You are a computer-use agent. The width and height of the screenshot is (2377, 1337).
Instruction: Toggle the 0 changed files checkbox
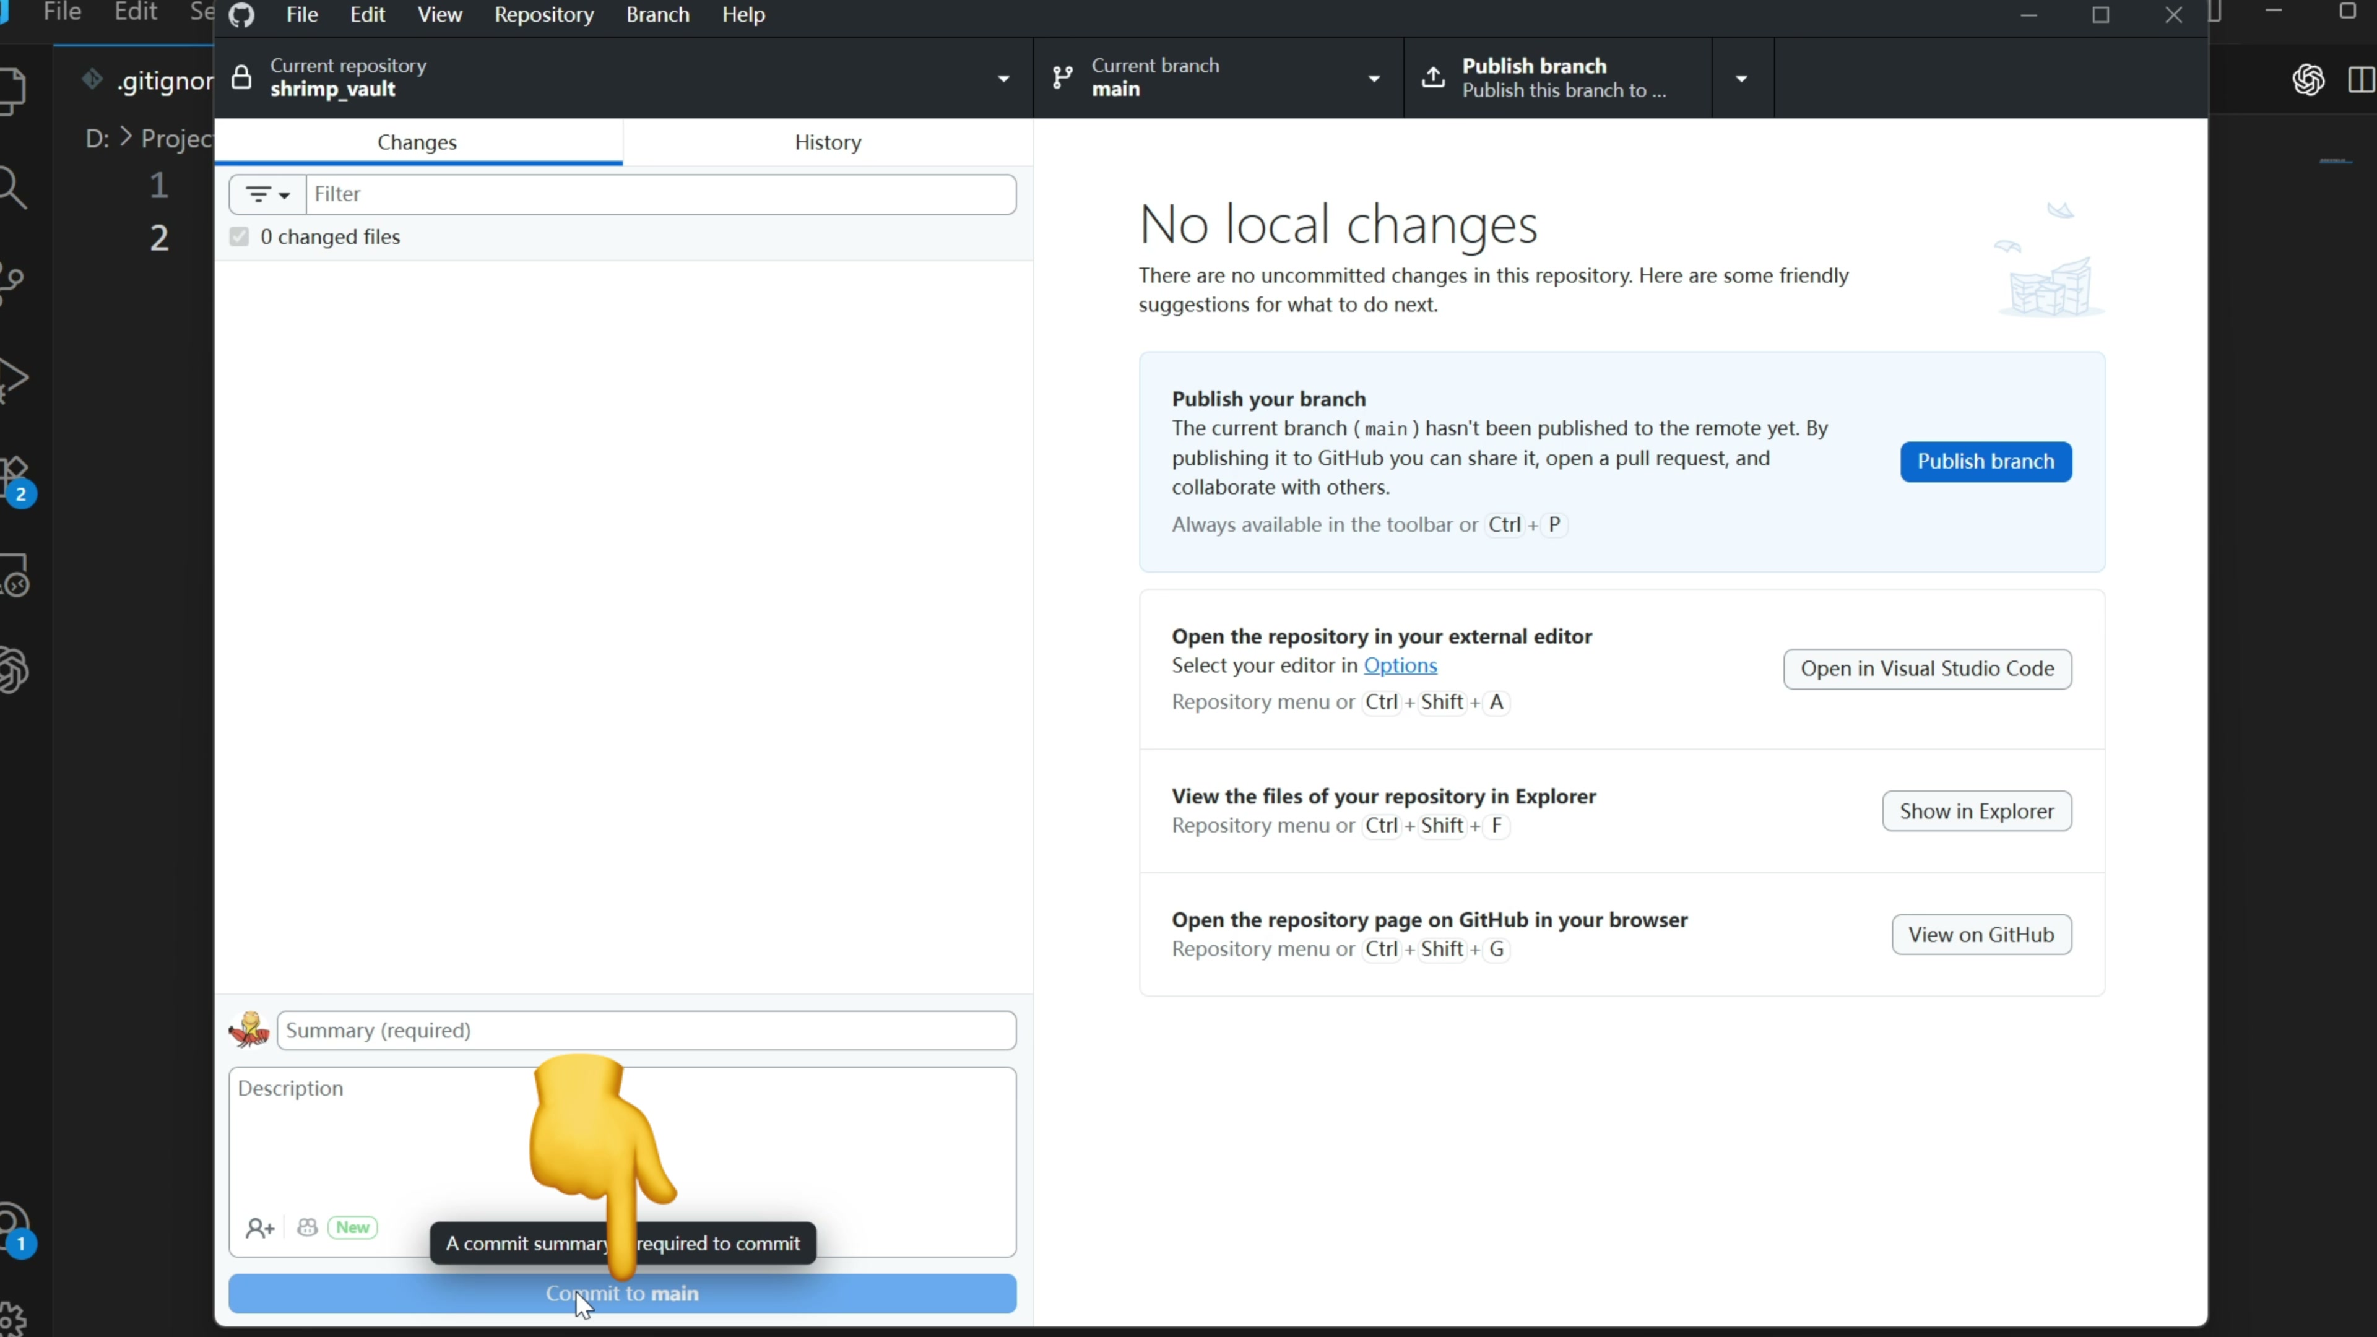(x=239, y=237)
